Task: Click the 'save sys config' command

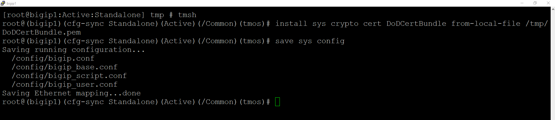Action: (310, 41)
